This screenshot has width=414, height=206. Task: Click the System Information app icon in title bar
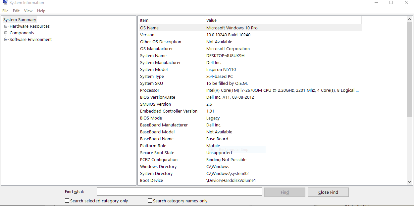point(5,3)
